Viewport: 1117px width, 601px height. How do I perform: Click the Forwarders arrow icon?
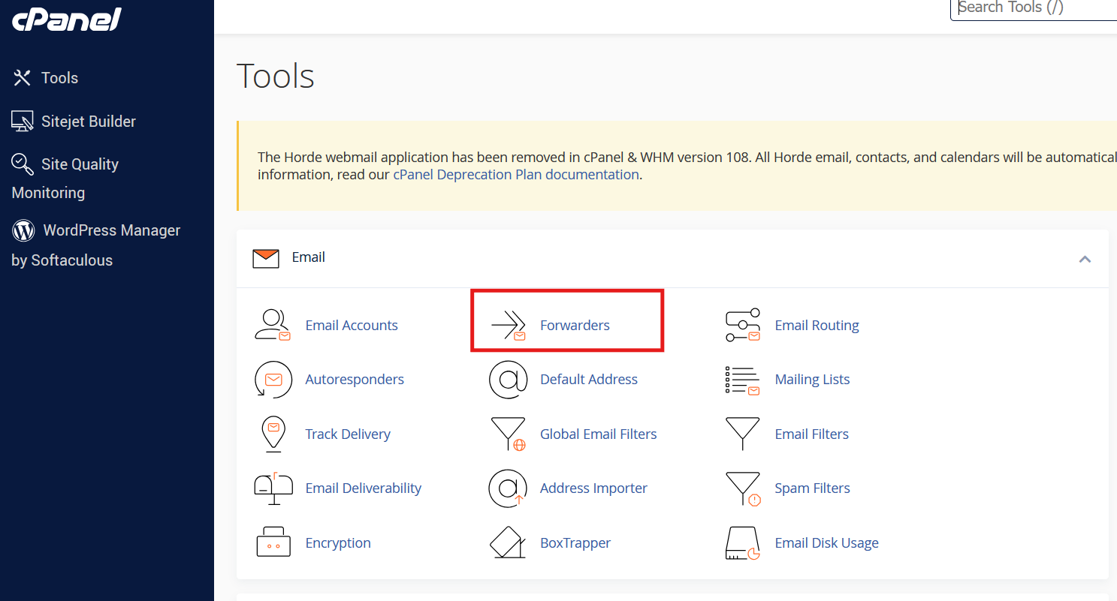pos(509,326)
